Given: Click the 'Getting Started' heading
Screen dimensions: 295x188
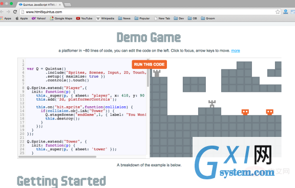Looking at the screenshot, I should click(x=61, y=181).
